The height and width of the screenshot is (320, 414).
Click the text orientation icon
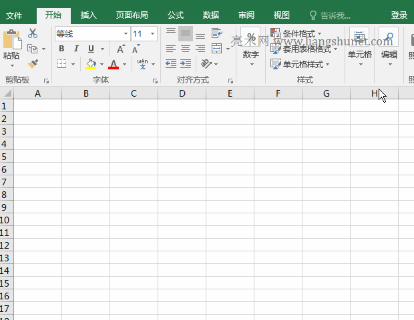[206, 64]
